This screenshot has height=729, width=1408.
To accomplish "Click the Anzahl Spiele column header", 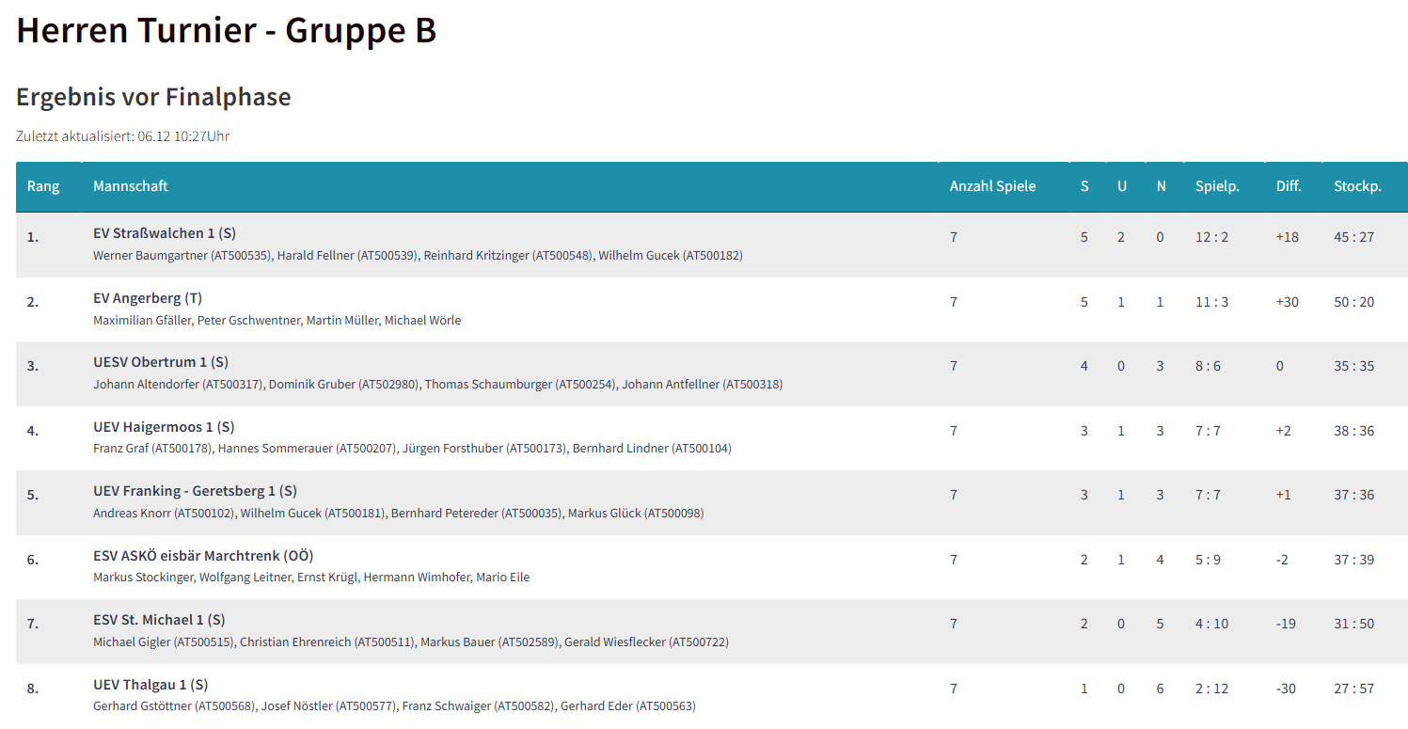I will pos(992,186).
